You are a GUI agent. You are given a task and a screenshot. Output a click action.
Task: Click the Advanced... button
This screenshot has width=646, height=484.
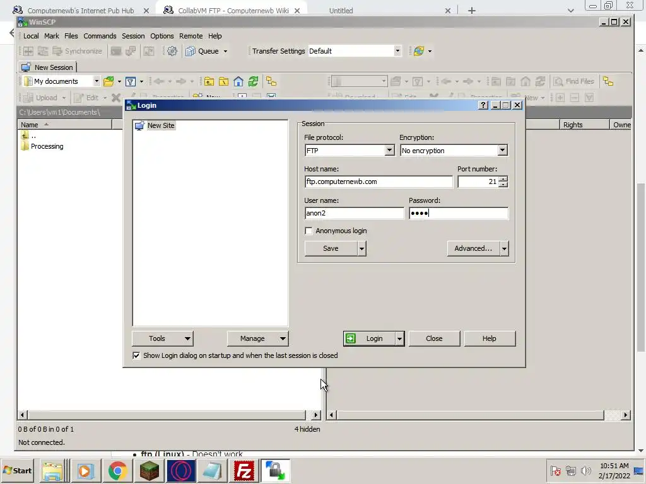(x=473, y=248)
